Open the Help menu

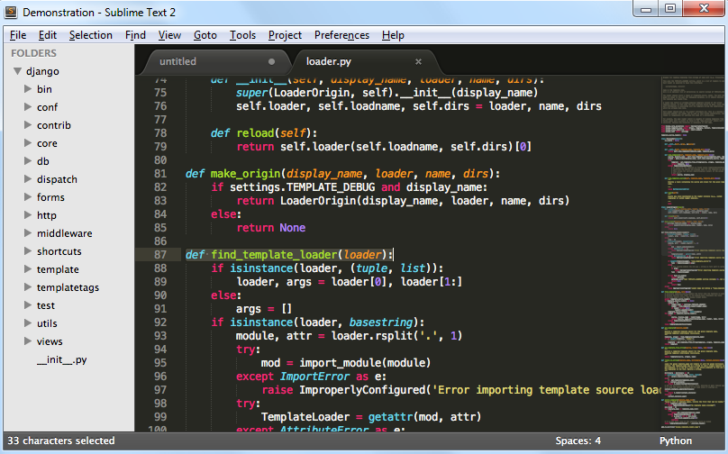[393, 35]
